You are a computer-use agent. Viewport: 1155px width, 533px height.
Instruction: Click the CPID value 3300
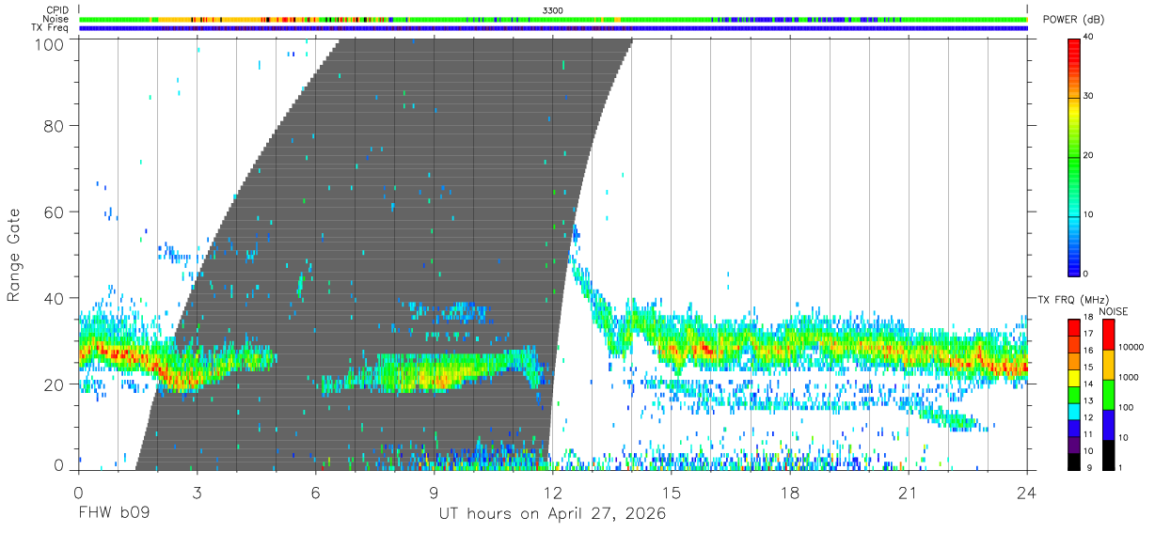[553, 10]
